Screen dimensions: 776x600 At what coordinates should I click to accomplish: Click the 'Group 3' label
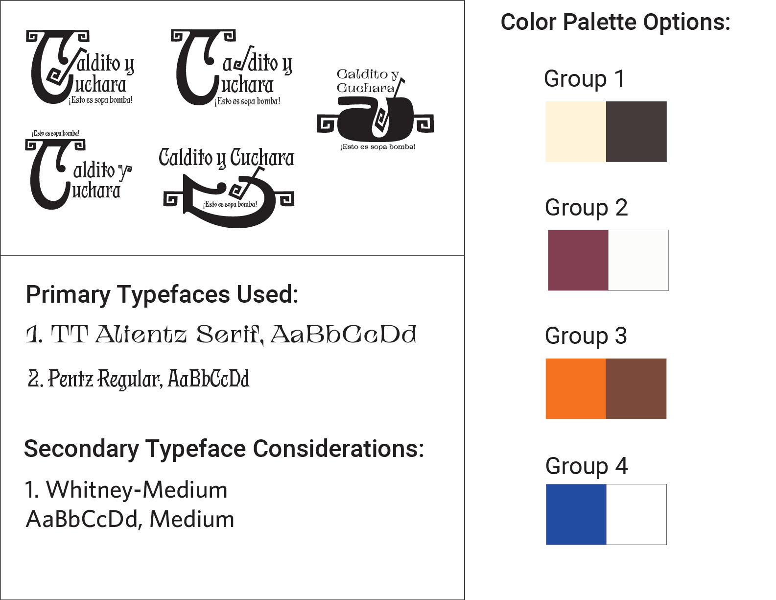[x=586, y=336]
